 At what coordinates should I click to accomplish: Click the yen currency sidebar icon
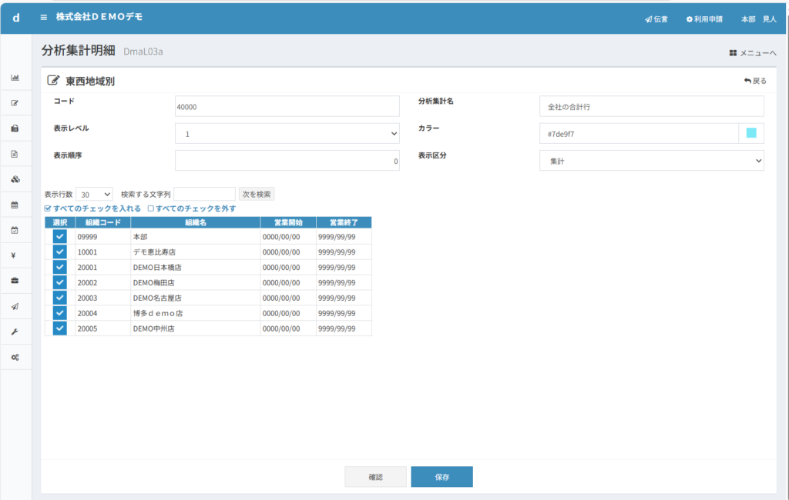[15, 255]
